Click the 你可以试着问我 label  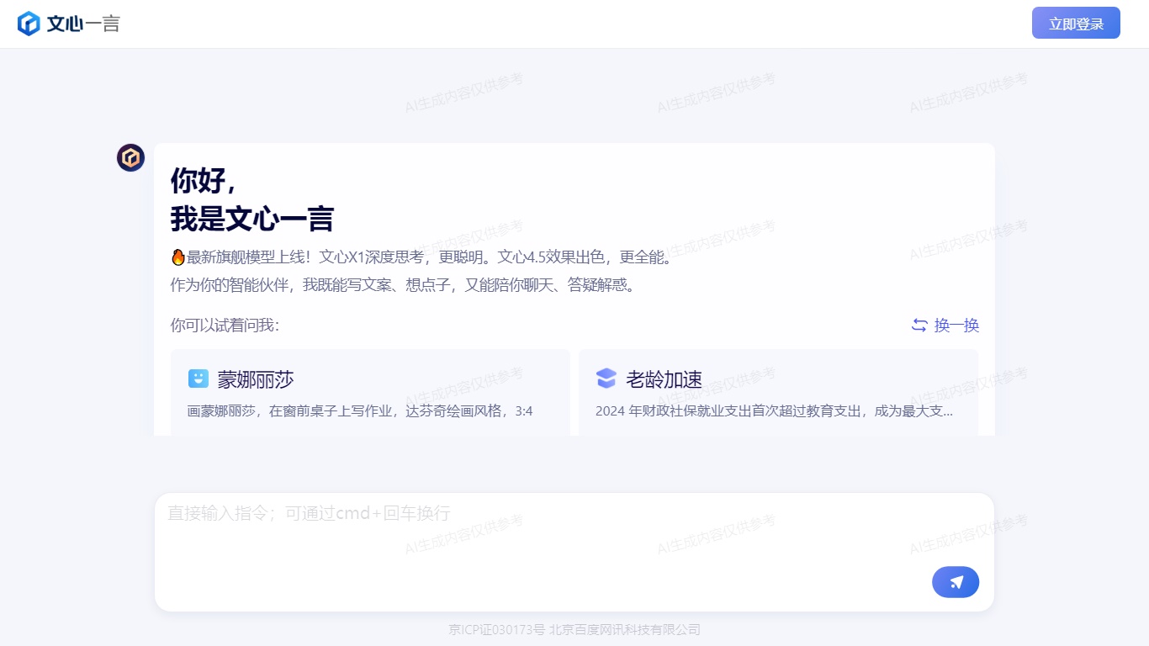[225, 326]
